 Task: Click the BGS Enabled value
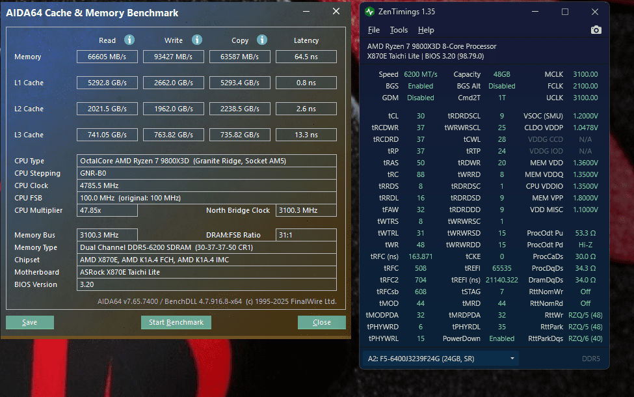pos(421,86)
